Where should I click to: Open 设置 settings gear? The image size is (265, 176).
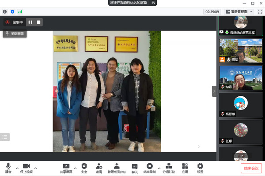coord(200,168)
